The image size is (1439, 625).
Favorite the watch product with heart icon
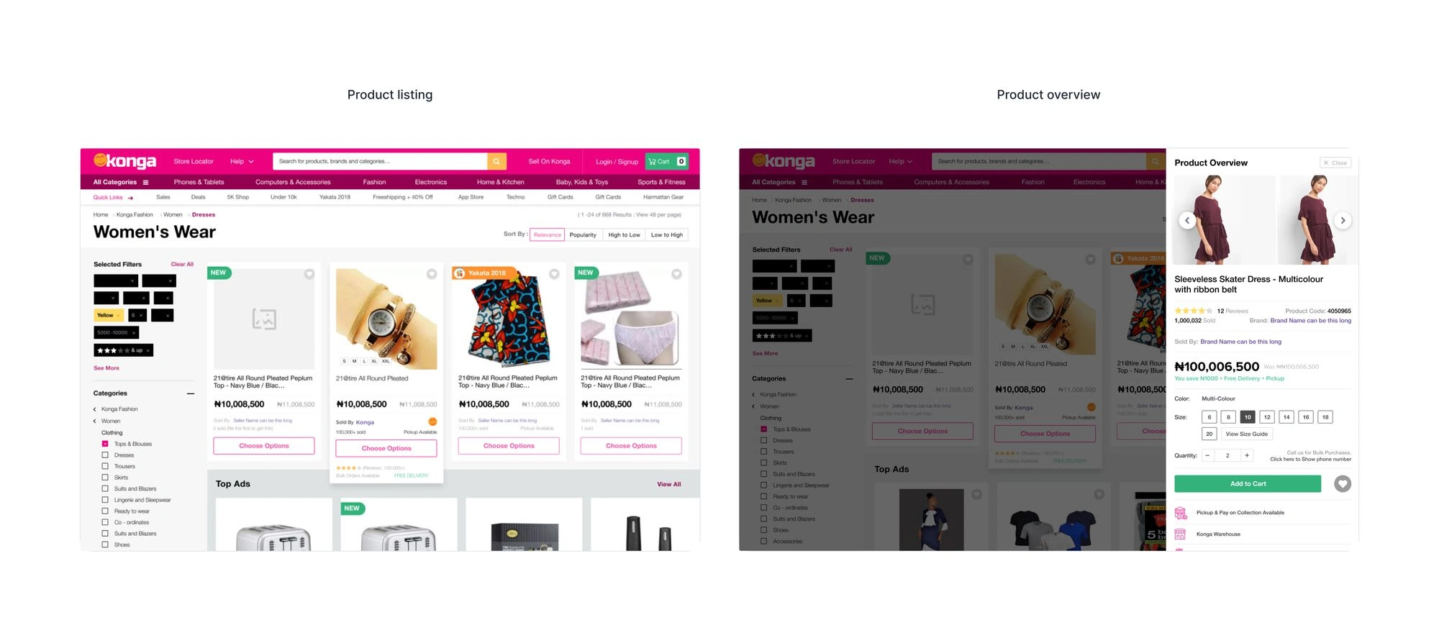pyautogui.click(x=432, y=274)
